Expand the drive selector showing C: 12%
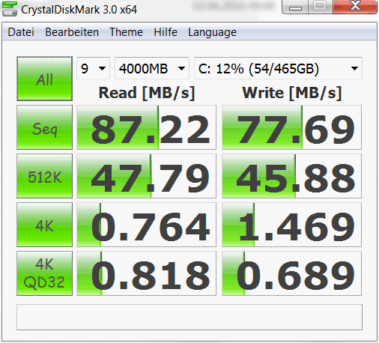The height and width of the screenshot is (343, 379). pos(278,68)
